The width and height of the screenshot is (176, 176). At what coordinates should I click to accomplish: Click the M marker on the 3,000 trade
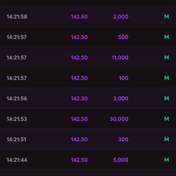167,99
